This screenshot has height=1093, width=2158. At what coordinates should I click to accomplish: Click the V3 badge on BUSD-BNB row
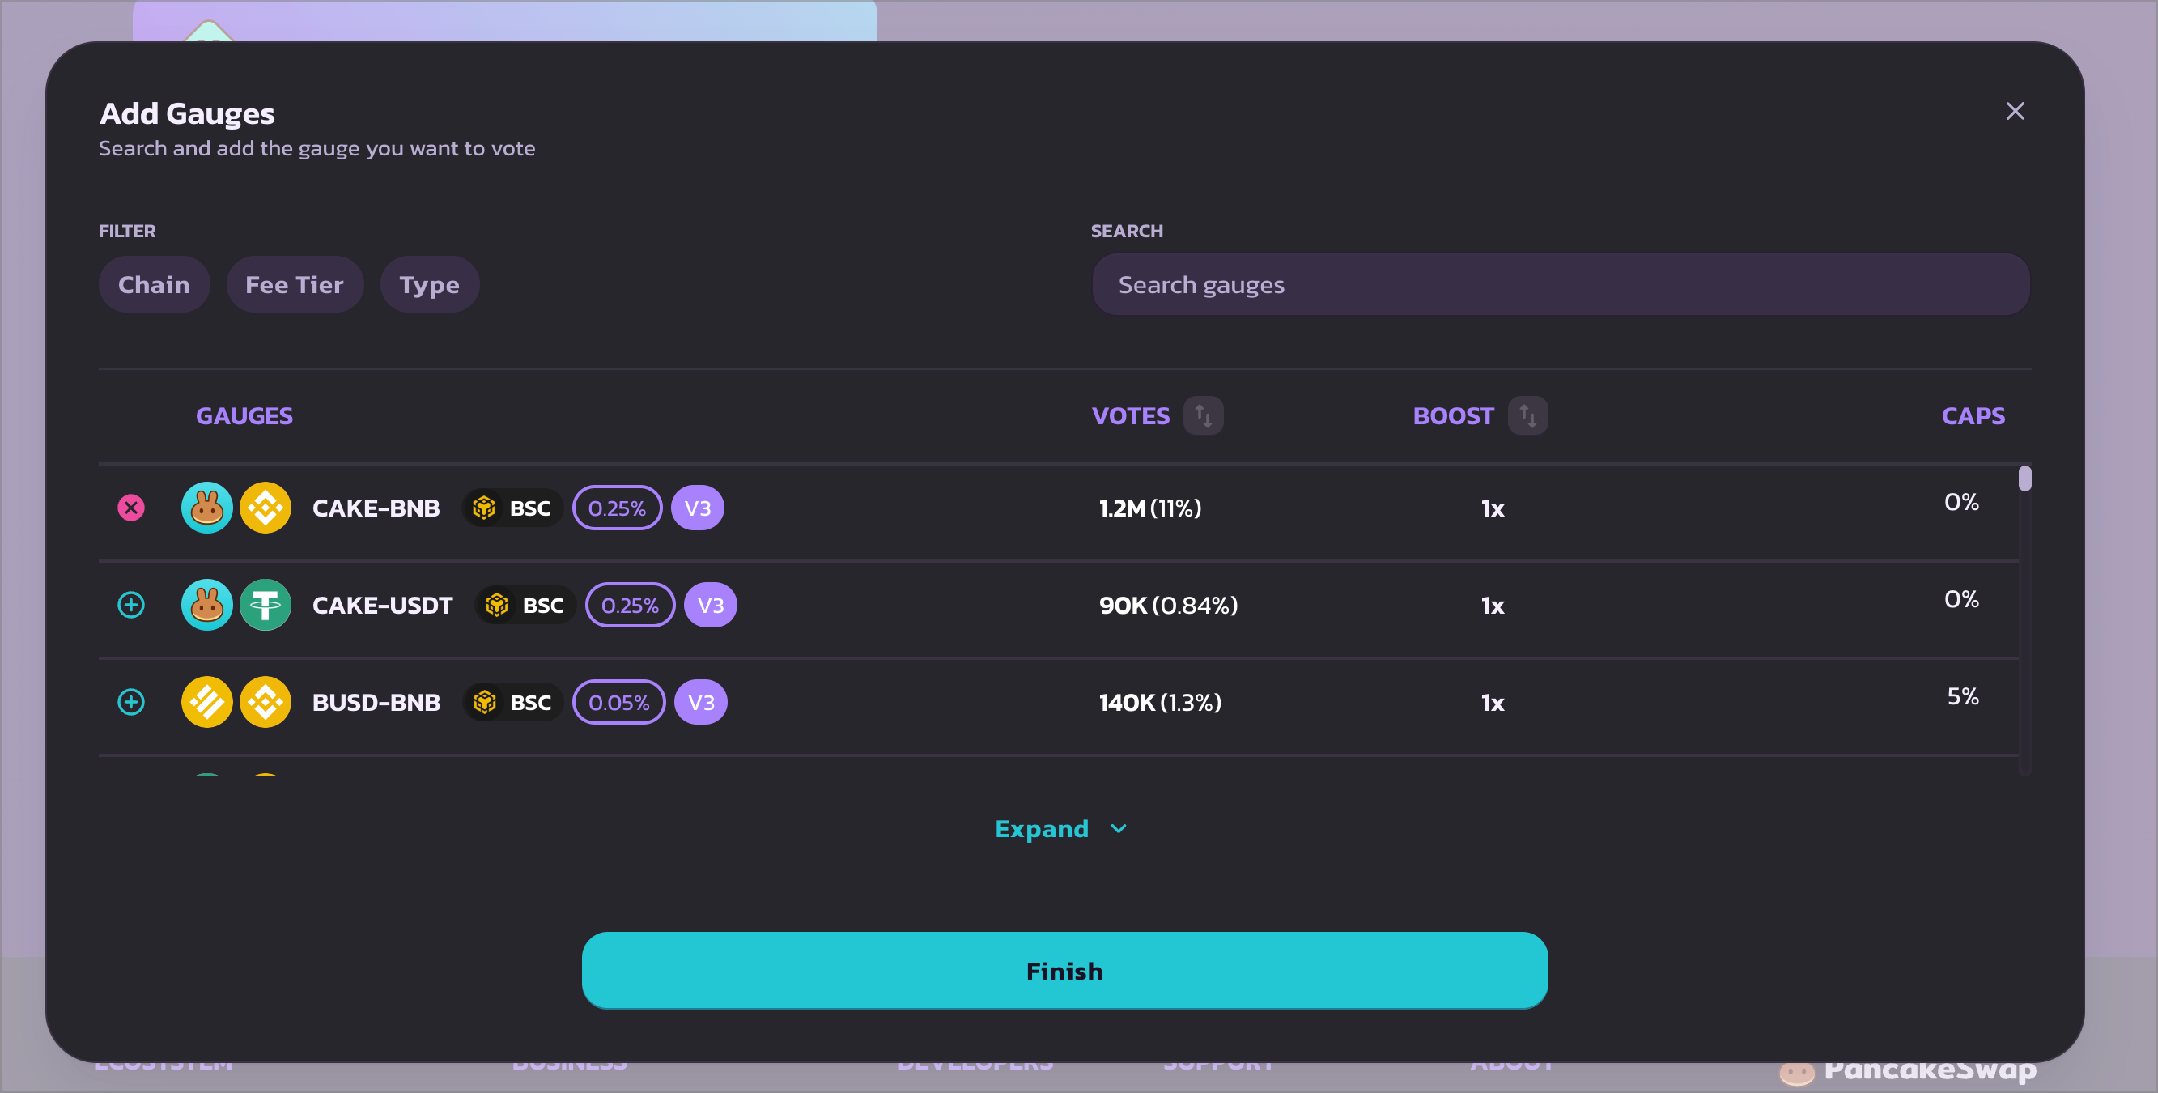pyautogui.click(x=701, y=703)
